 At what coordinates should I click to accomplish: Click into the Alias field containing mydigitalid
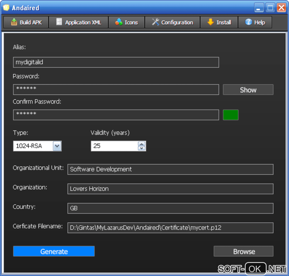pyautogui.click(x=116, y=62)
